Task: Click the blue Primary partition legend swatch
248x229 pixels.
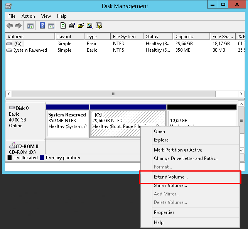Action: coord(42,158)
